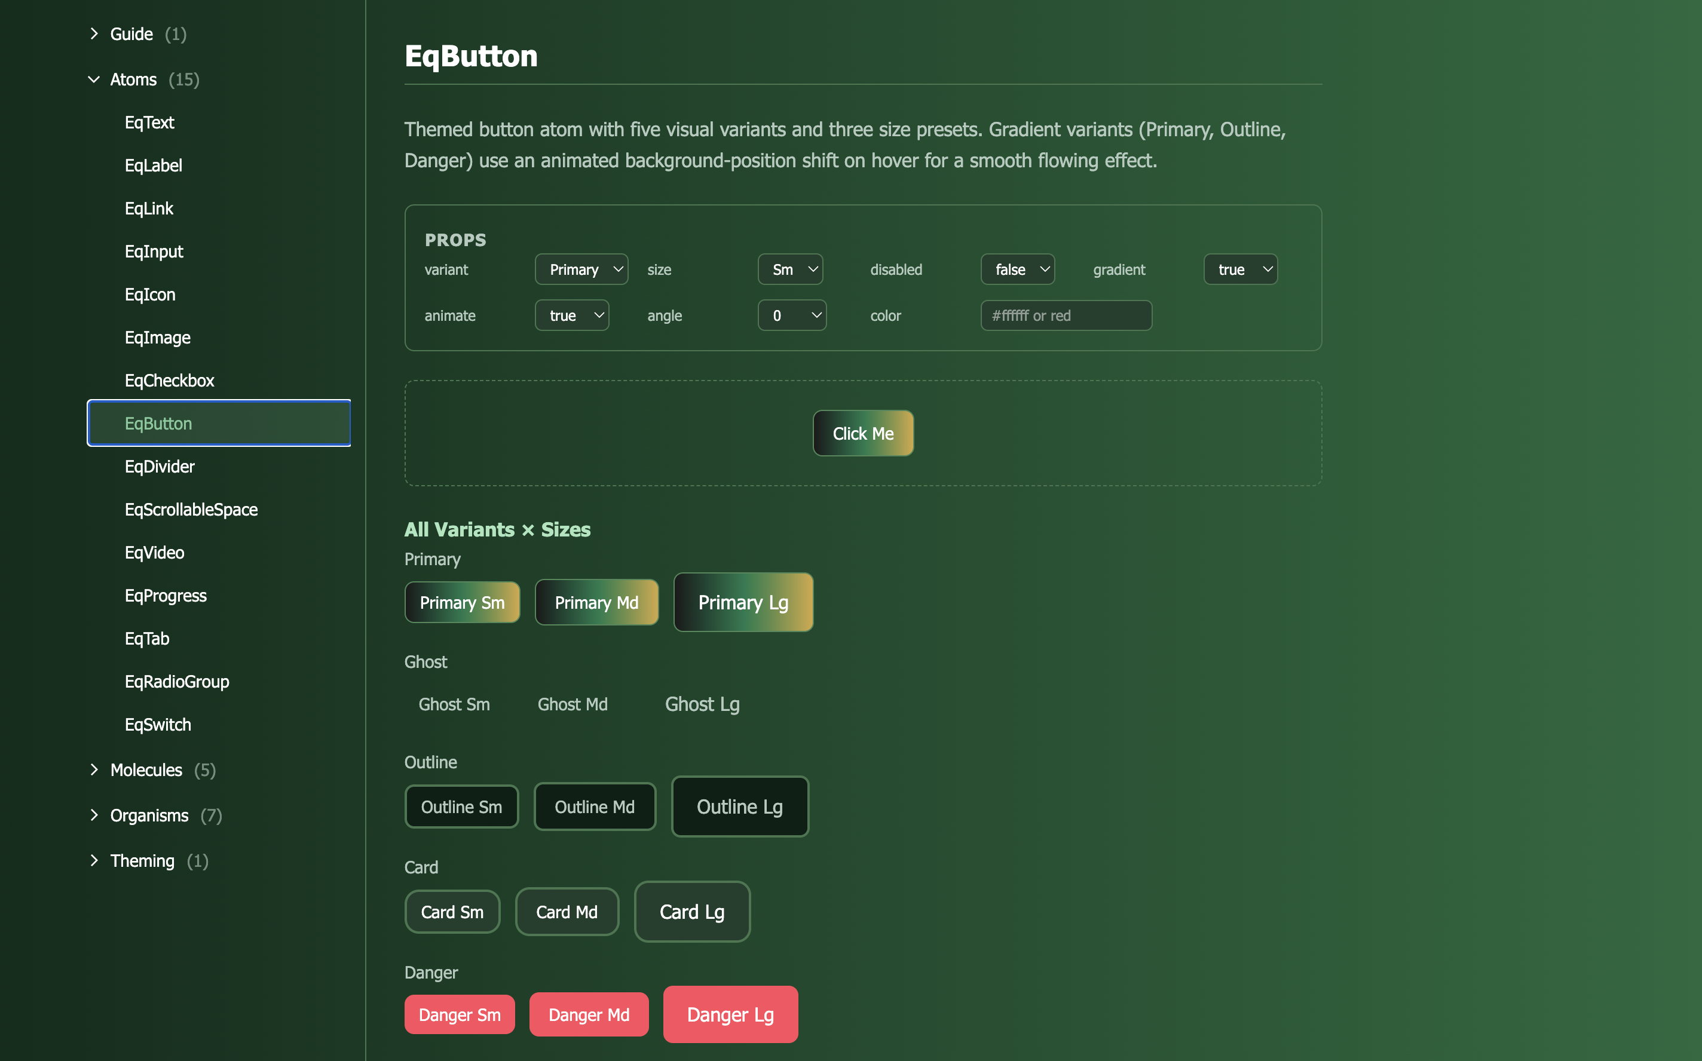This screenshot has width=1702, height=1061.
Task: Open the gradient dropdown
Action: tap(1239, 269)
